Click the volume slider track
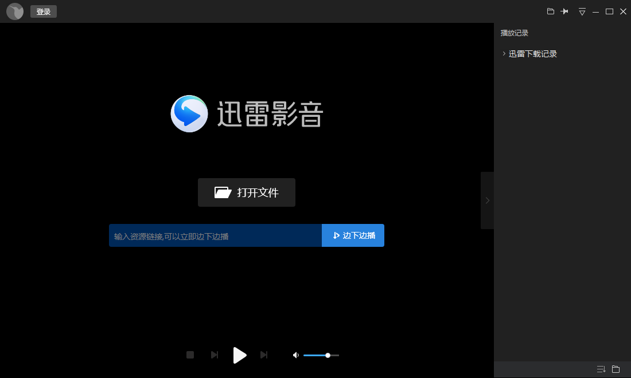The image size is (631, 378). tap(321, 355)
